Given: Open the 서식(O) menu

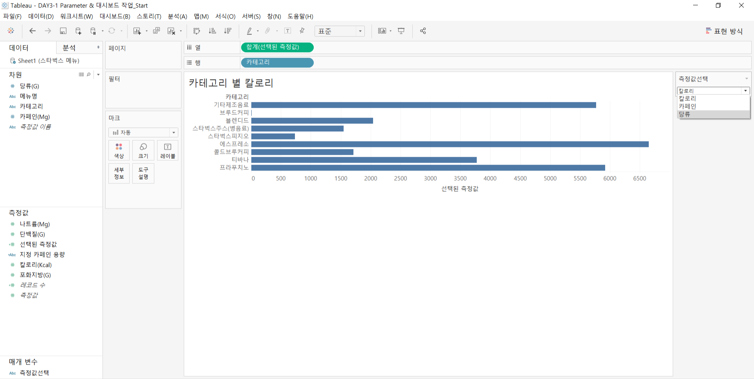Looking at the screenshot, I should pos(225,16).
